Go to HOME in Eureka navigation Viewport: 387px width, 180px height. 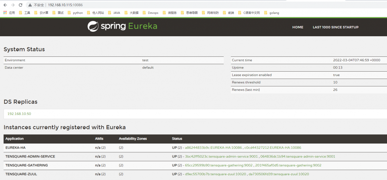coord(298,27)
